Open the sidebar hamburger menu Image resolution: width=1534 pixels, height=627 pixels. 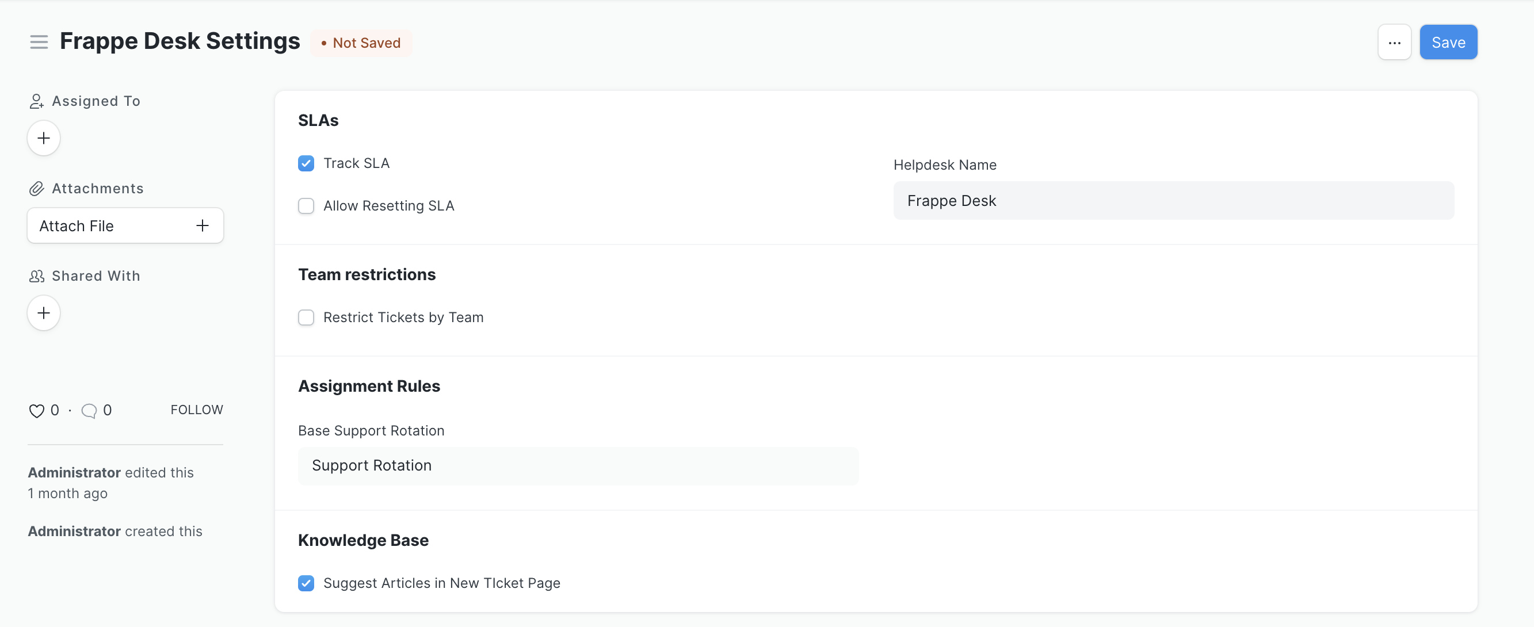[x=39, y=41]
